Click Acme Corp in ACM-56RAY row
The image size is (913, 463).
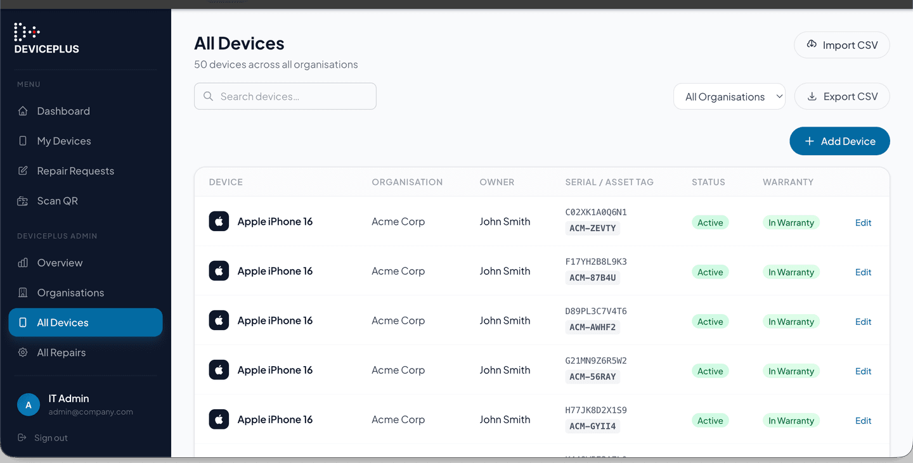398,370
